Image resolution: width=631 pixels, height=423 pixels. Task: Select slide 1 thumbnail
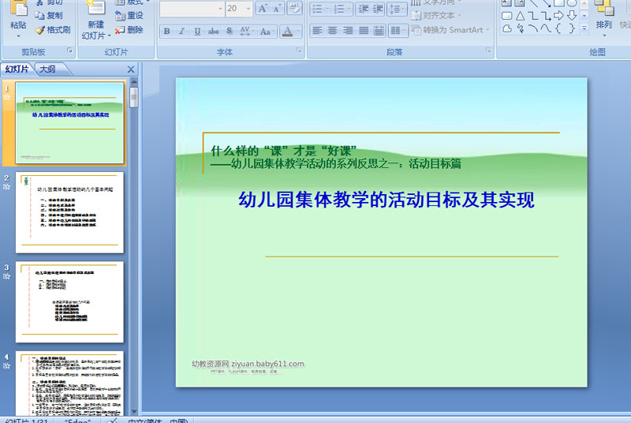click(69, 123)
